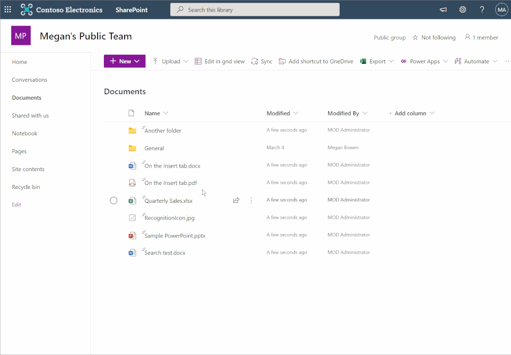511x355 pixels.
Task: Open the General folder name
Action: [154, 148]
